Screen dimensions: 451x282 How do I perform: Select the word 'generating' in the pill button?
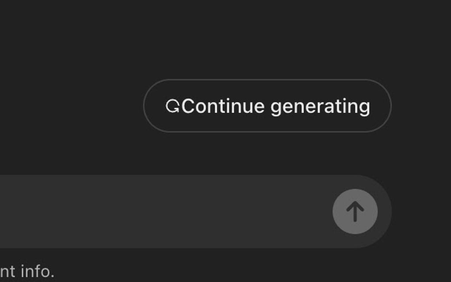coord(320,107)
